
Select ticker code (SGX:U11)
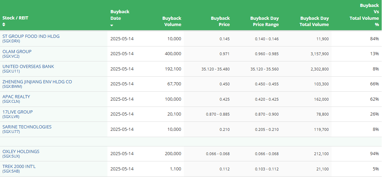tap(11, 71)
